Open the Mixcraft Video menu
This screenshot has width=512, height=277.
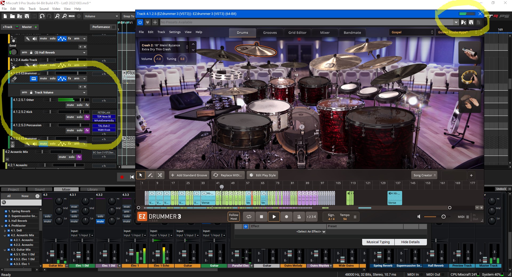tap(56, 9)
